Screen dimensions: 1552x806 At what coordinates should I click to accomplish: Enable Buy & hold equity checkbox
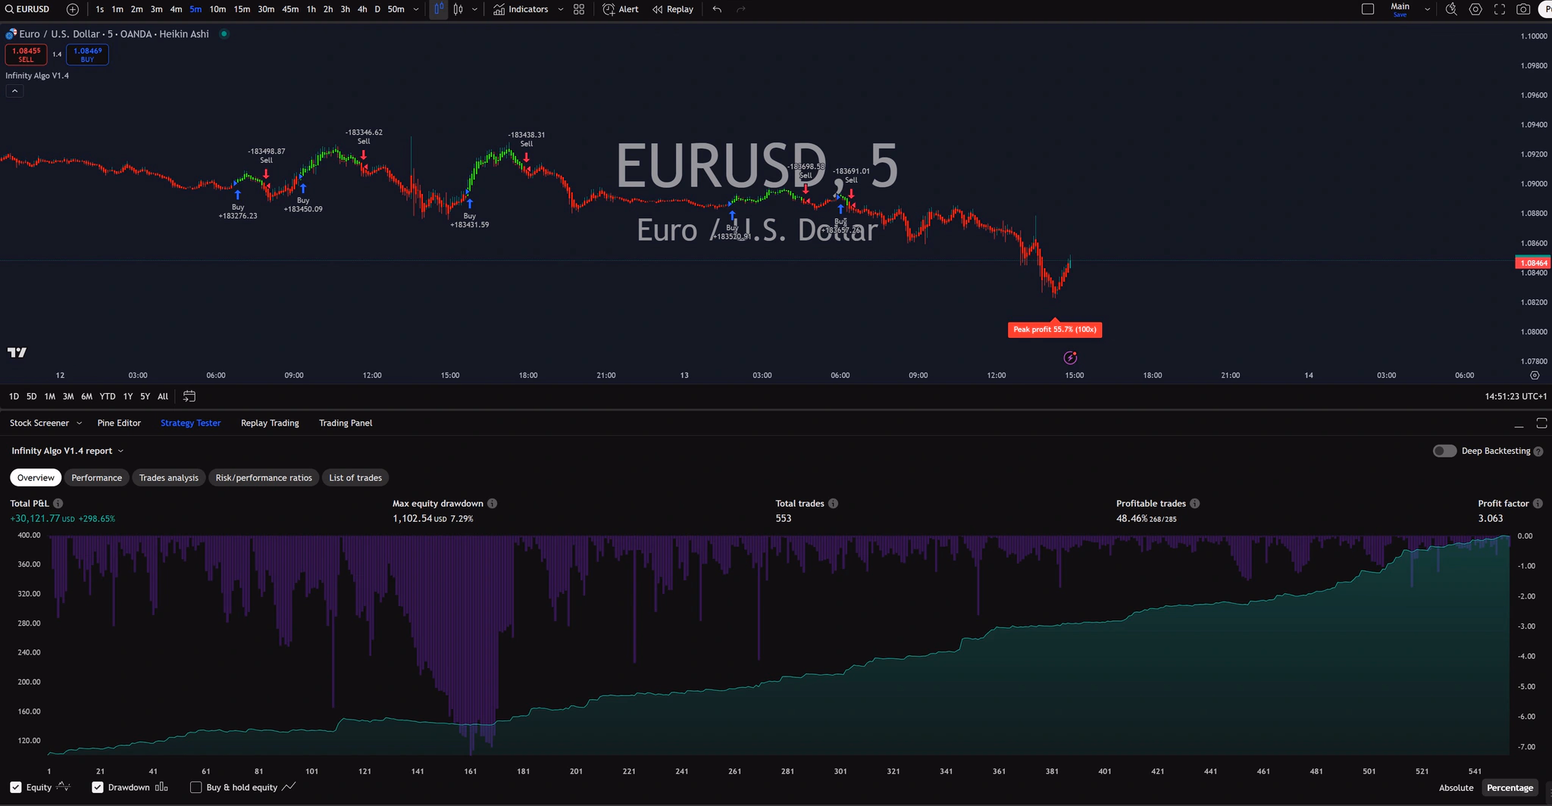click(x=196, y=787)
